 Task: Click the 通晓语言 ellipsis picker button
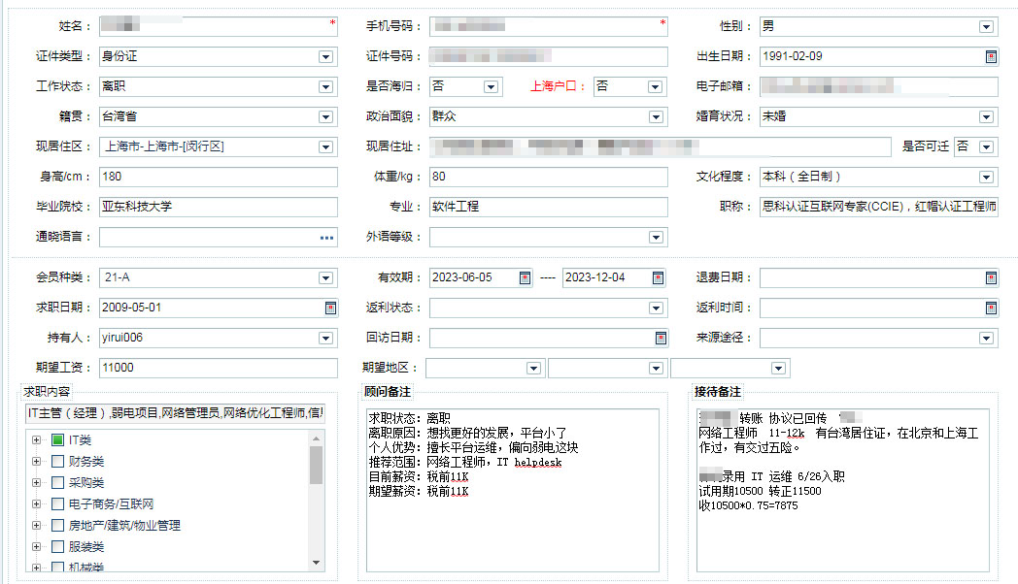pos(327,238)
